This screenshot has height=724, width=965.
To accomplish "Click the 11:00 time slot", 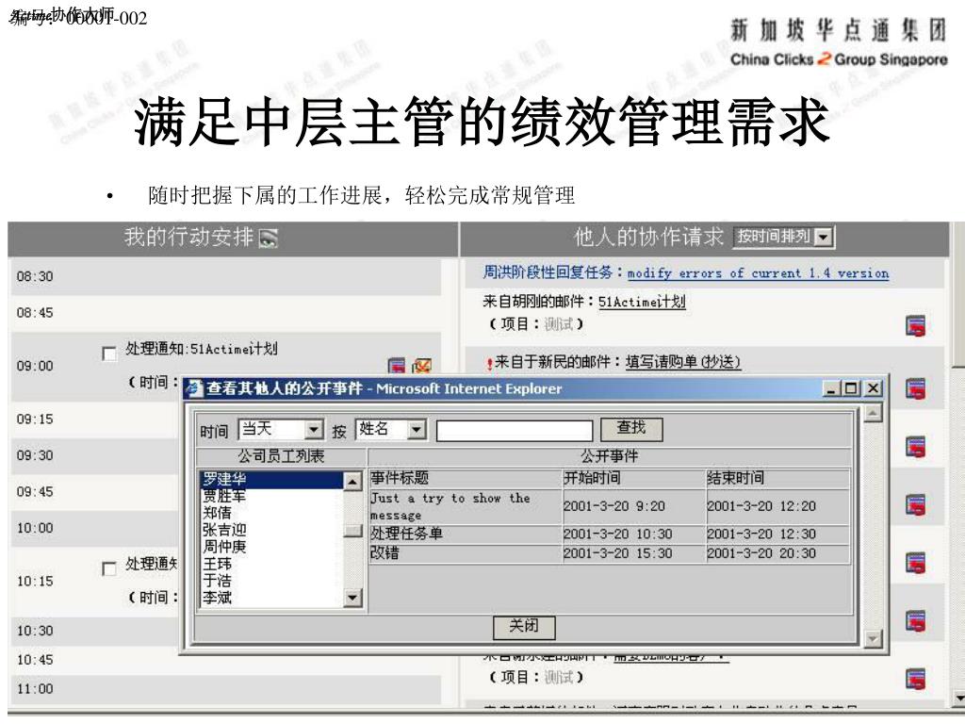I will click(225, 689).
